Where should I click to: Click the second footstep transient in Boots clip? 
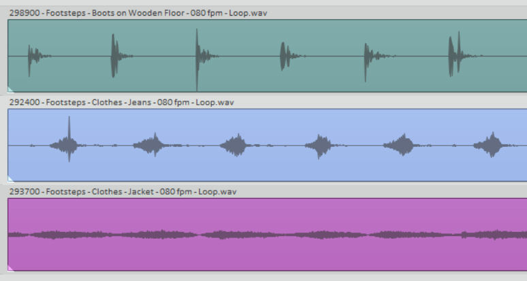point(115,56)
